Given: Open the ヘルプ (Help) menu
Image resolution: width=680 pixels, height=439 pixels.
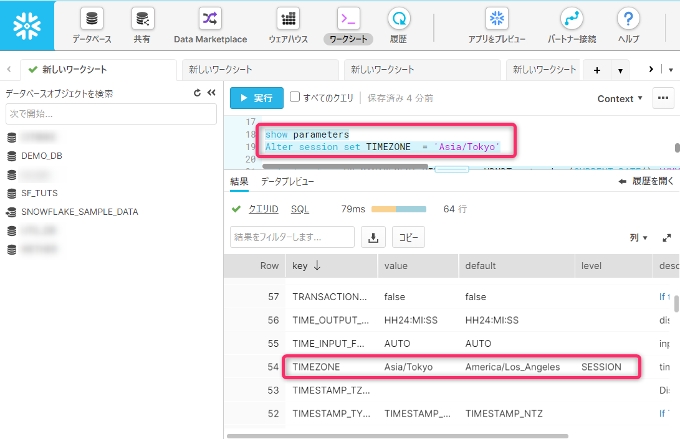Looking at the screenshot, I should click(x=628, y=26).
